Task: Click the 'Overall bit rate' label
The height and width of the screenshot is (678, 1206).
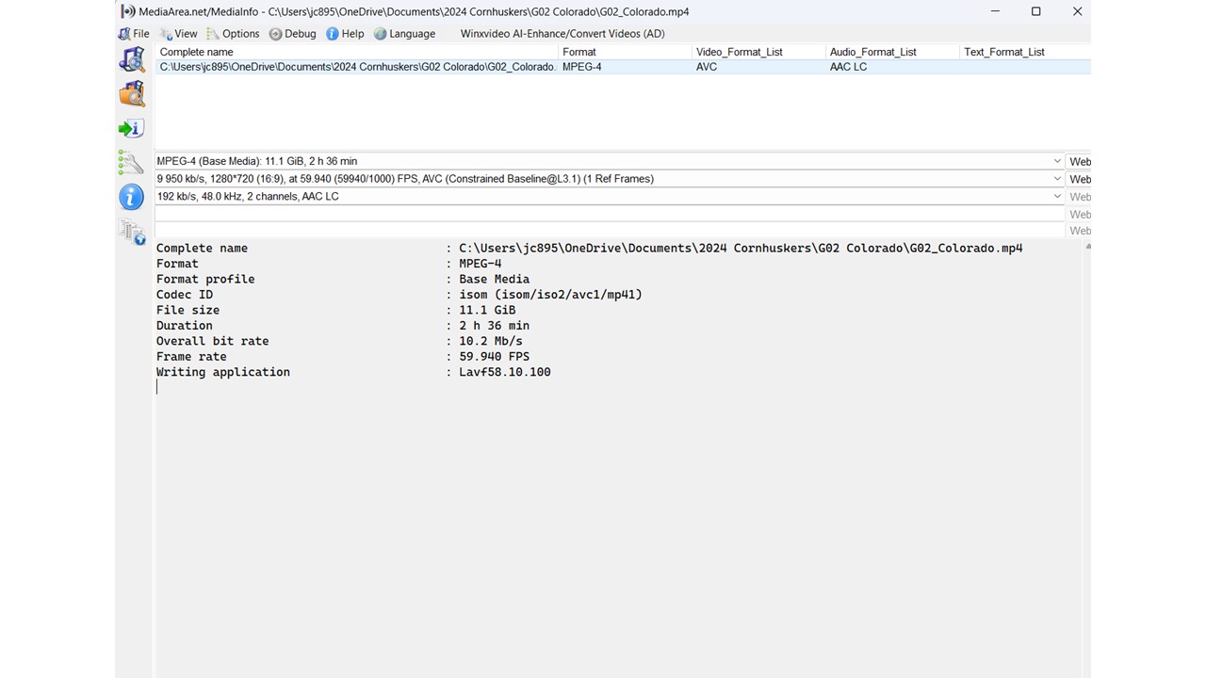Action: point(213,341)
